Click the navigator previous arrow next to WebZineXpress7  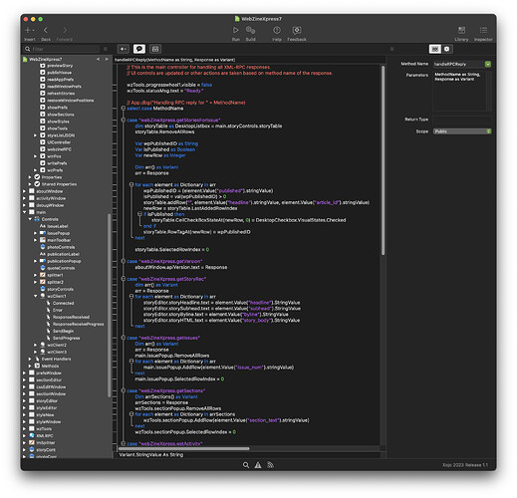[x=98, y=59]
